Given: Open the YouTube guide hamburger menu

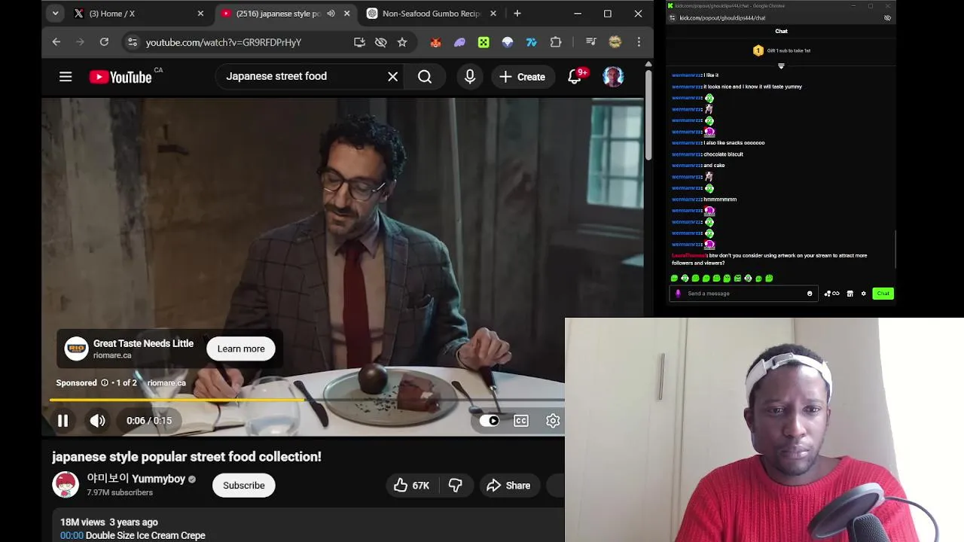Looking at the screenshot, I should pyautogui.click(x=66, y=76).
